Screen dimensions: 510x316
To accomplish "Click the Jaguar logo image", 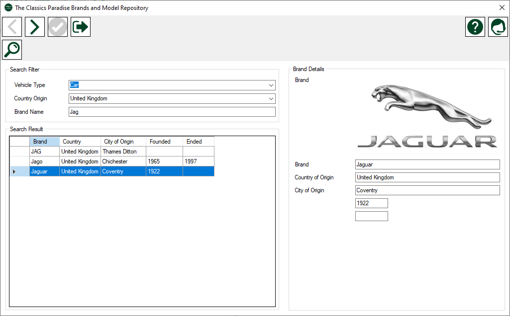I will pyautogui.click(x=427, y=116).
